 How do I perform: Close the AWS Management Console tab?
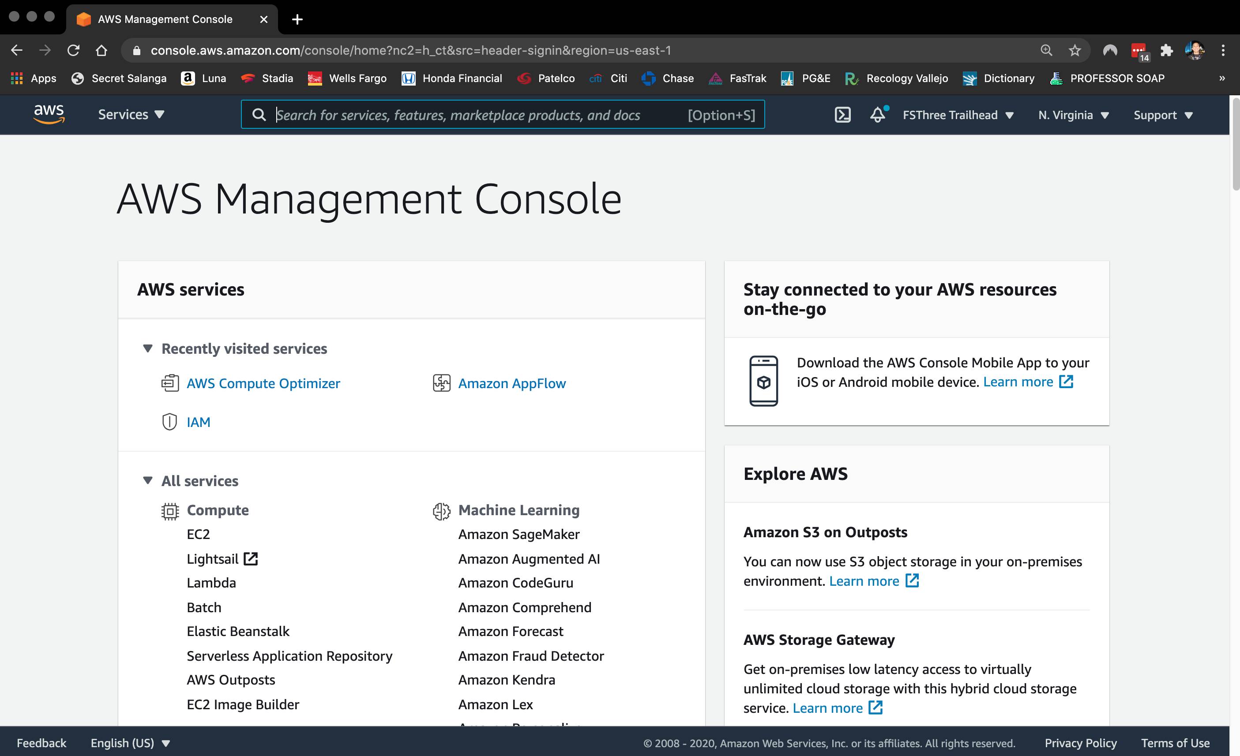(263, 19)
